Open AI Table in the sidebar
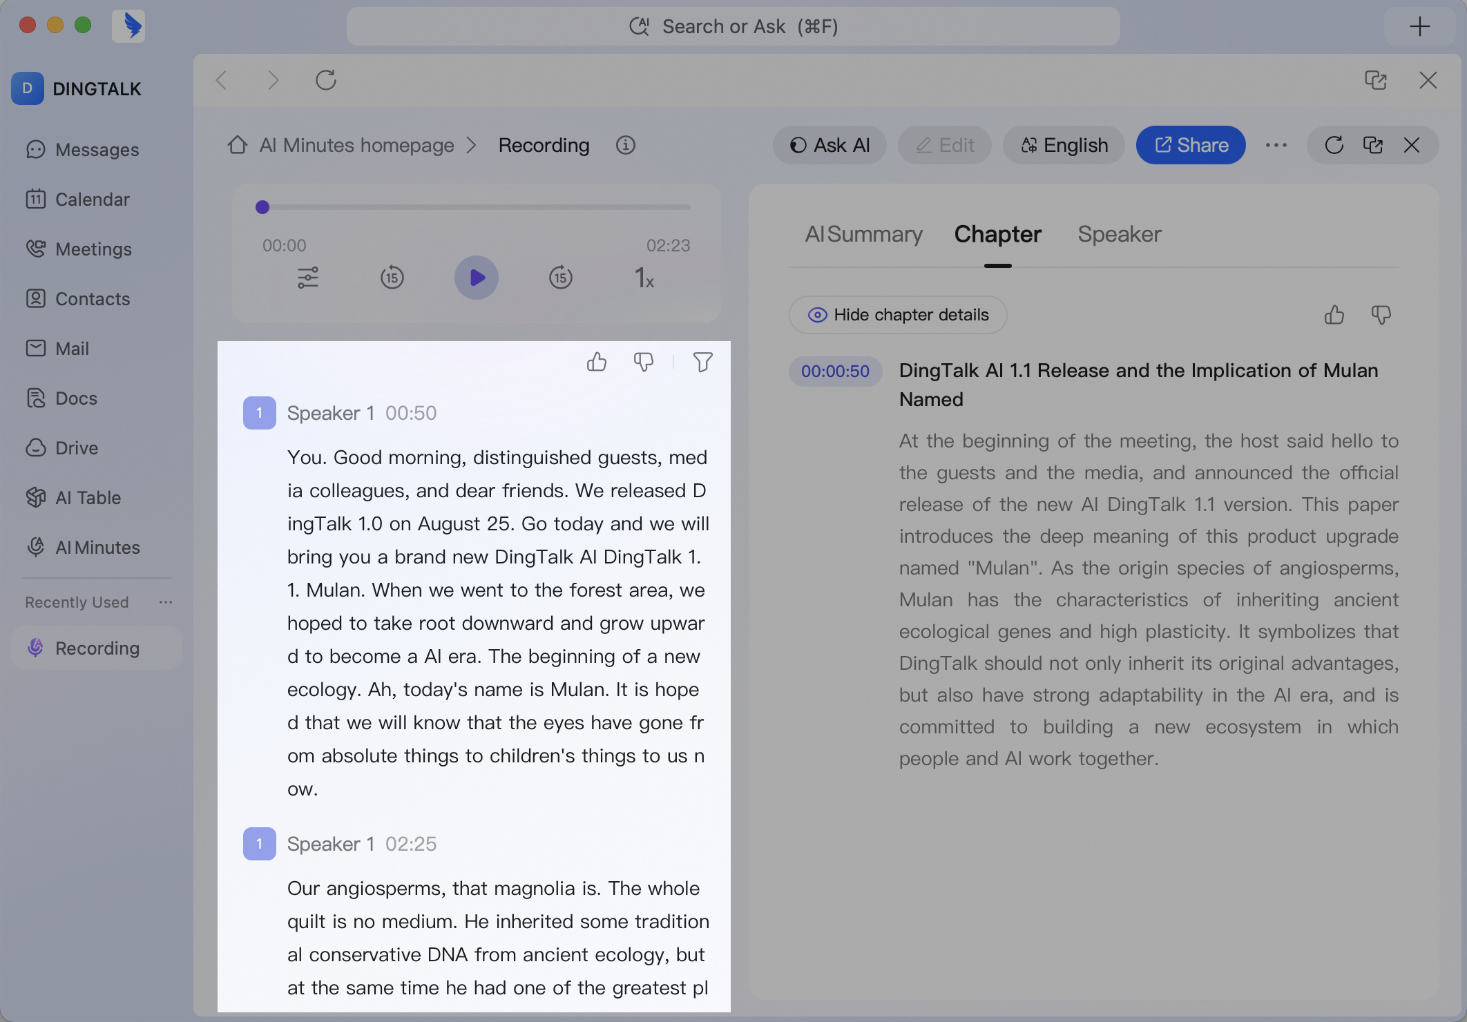Image resolution: width=1467 pixels, height=1022 pixels. pyautogui.click(x=97, y=498)
